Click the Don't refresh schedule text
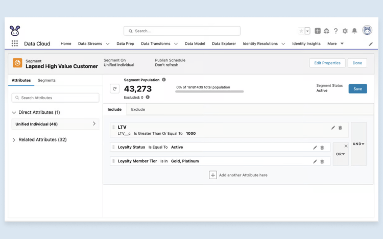This screenshot has width=383, height=239. tap(166, 65)
